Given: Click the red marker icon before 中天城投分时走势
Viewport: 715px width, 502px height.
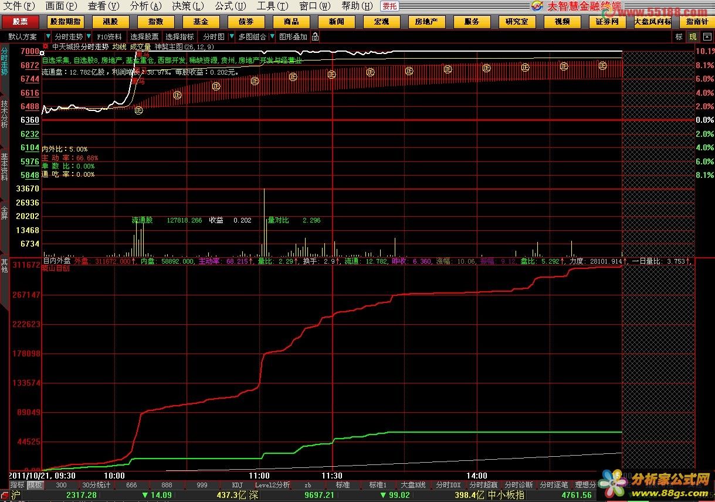Looking at the screenshot, I should coord(45,46).
